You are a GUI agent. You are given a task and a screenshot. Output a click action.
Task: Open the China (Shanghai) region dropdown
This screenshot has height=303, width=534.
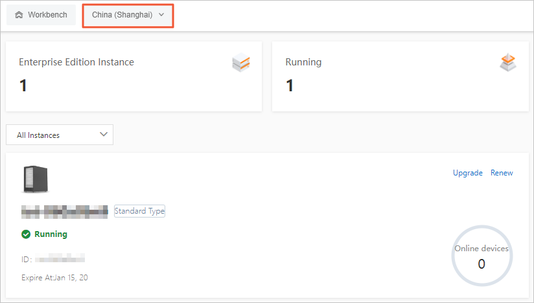pyautogui.click(x=128, y=15)
